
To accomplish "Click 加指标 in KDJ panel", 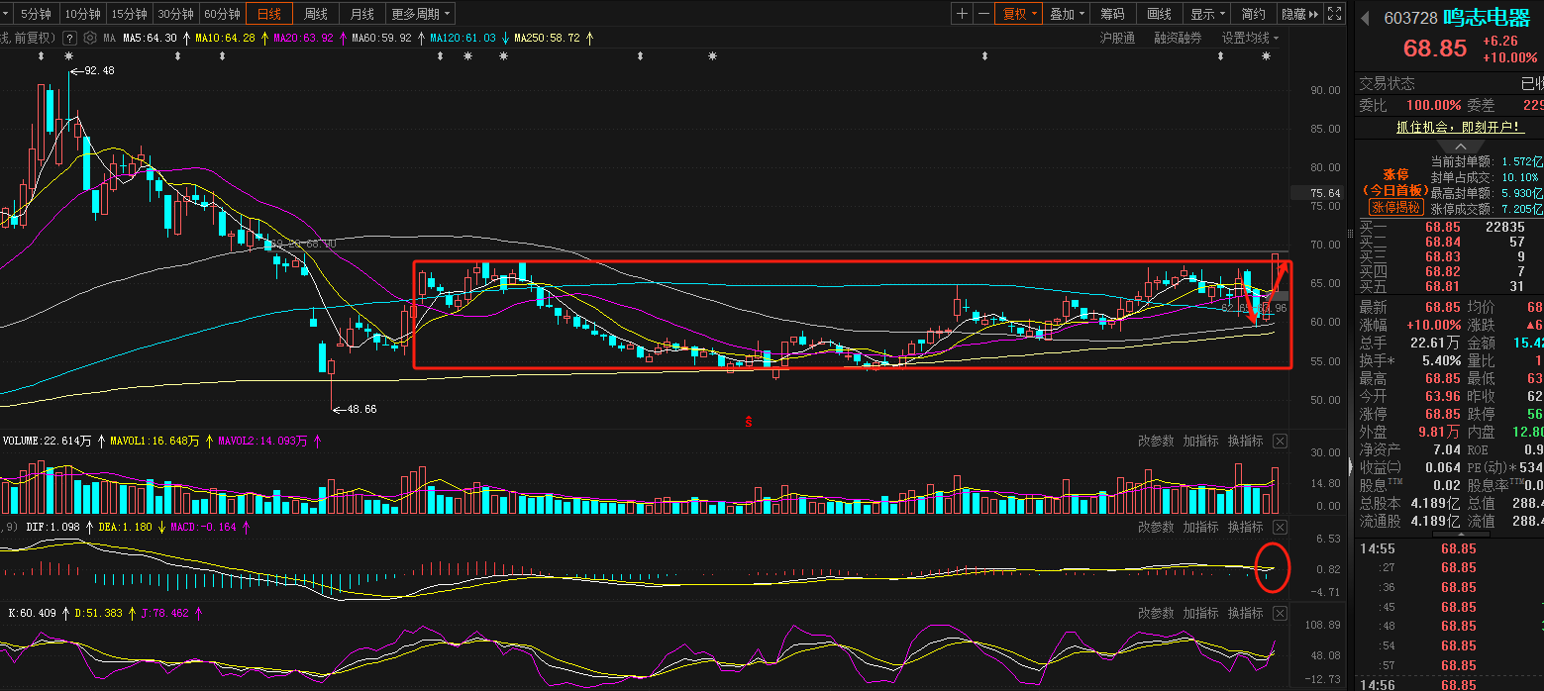I will 1200,613.
